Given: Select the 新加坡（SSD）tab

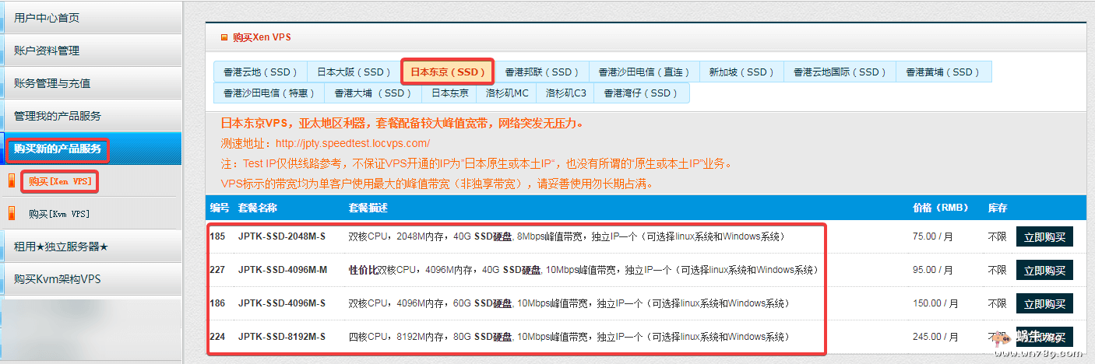Looking at the screenshot, I should coord(741,72).
